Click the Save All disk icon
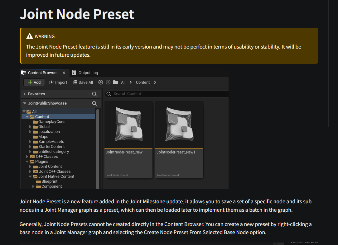Screen dimensions: 338x245 coord(75,82)
